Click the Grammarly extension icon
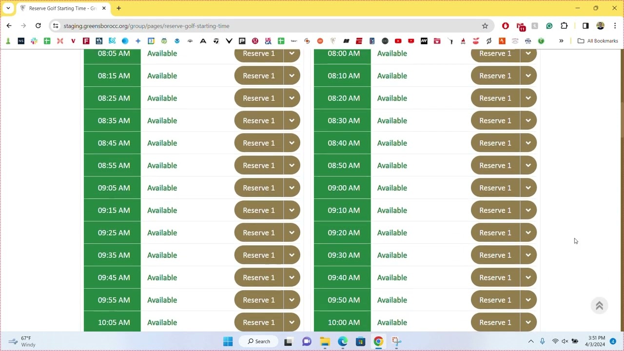This screenshot has width=624, height=351. tap(549, 26)
